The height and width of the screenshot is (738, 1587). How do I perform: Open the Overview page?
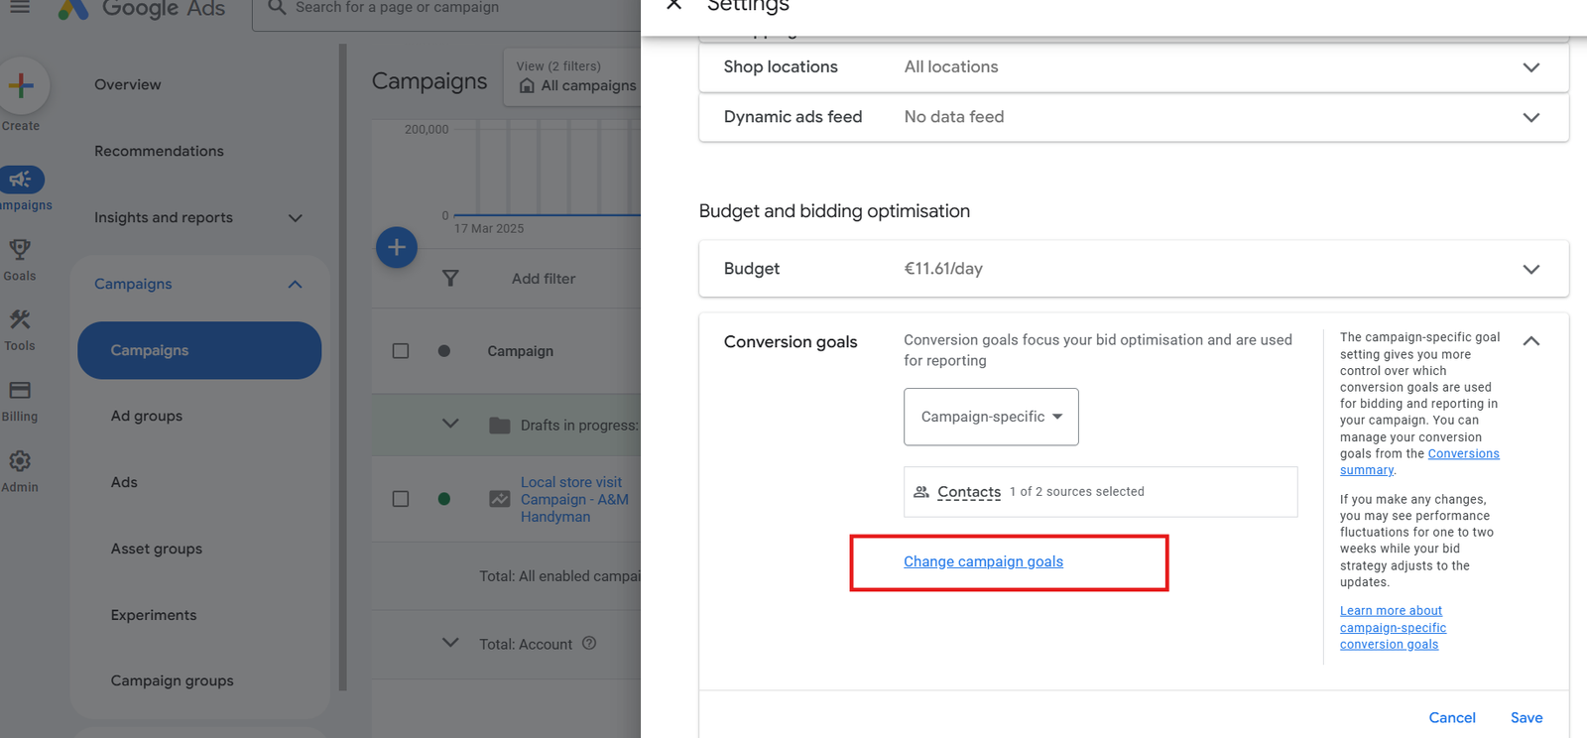click(x=128, y=85)
